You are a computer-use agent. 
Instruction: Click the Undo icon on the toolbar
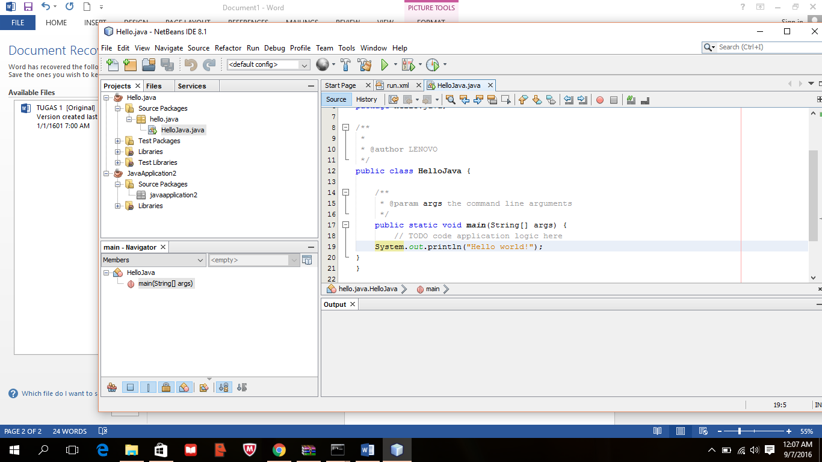click(x=191, y=64)
